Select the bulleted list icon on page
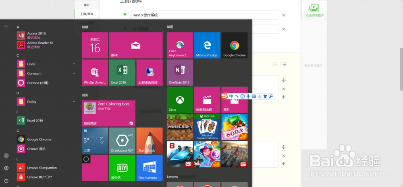The width and height of the screenshot is (403, 187). tap(284, 64)
